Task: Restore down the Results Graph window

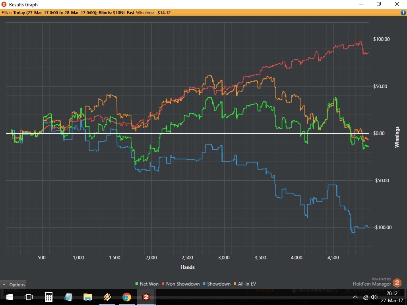Action: click(379, 4)
